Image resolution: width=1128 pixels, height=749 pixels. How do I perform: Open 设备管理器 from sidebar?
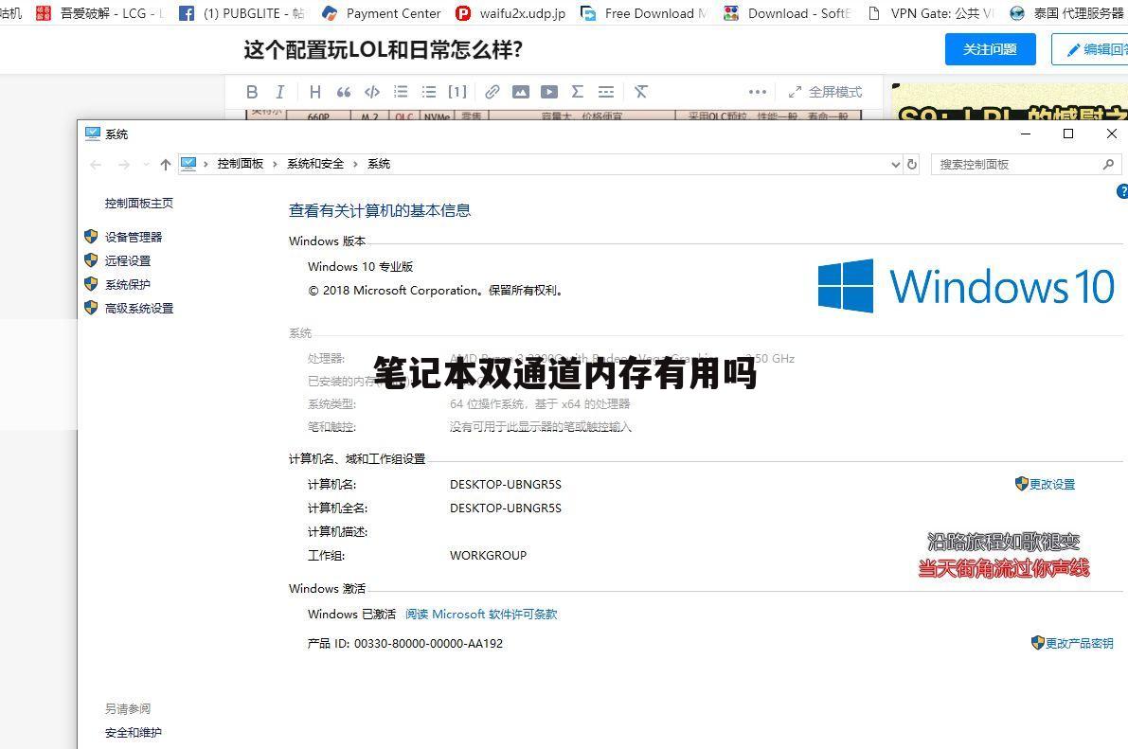pyautogui.click(x=134, y=237)
